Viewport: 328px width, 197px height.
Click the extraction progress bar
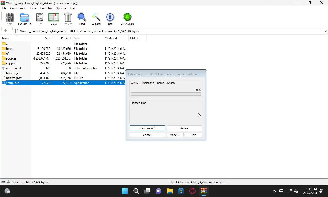(166, 94)
